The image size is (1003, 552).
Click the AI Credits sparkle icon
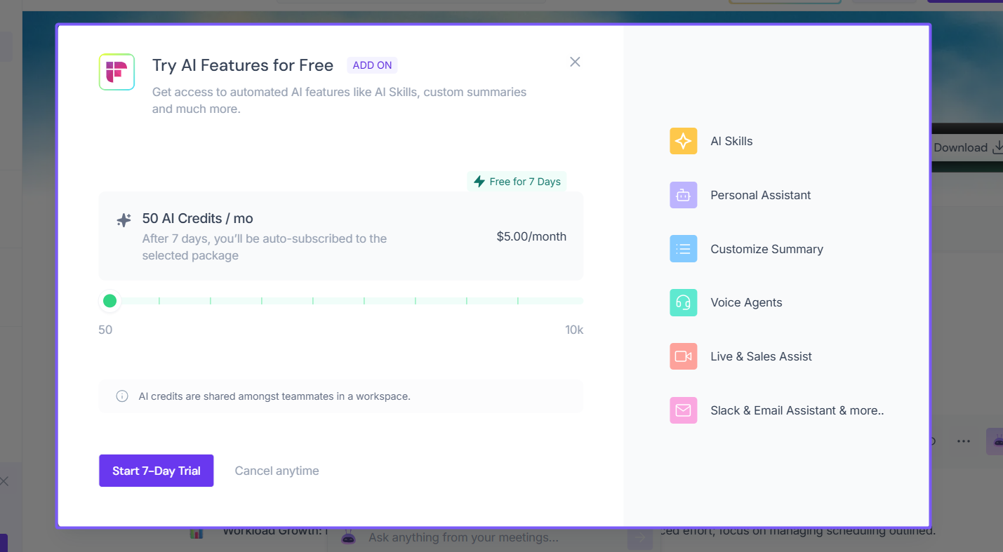[124, 220]
